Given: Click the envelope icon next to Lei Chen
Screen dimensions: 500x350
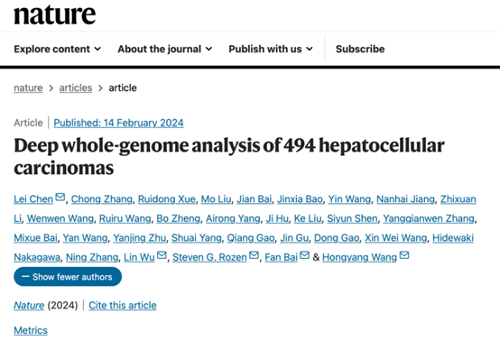Looking at the screenshot, I should tap(60, 197).
